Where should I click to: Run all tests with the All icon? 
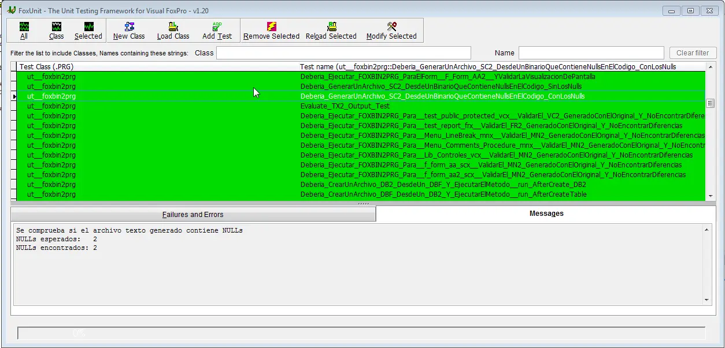coord(24,31)
